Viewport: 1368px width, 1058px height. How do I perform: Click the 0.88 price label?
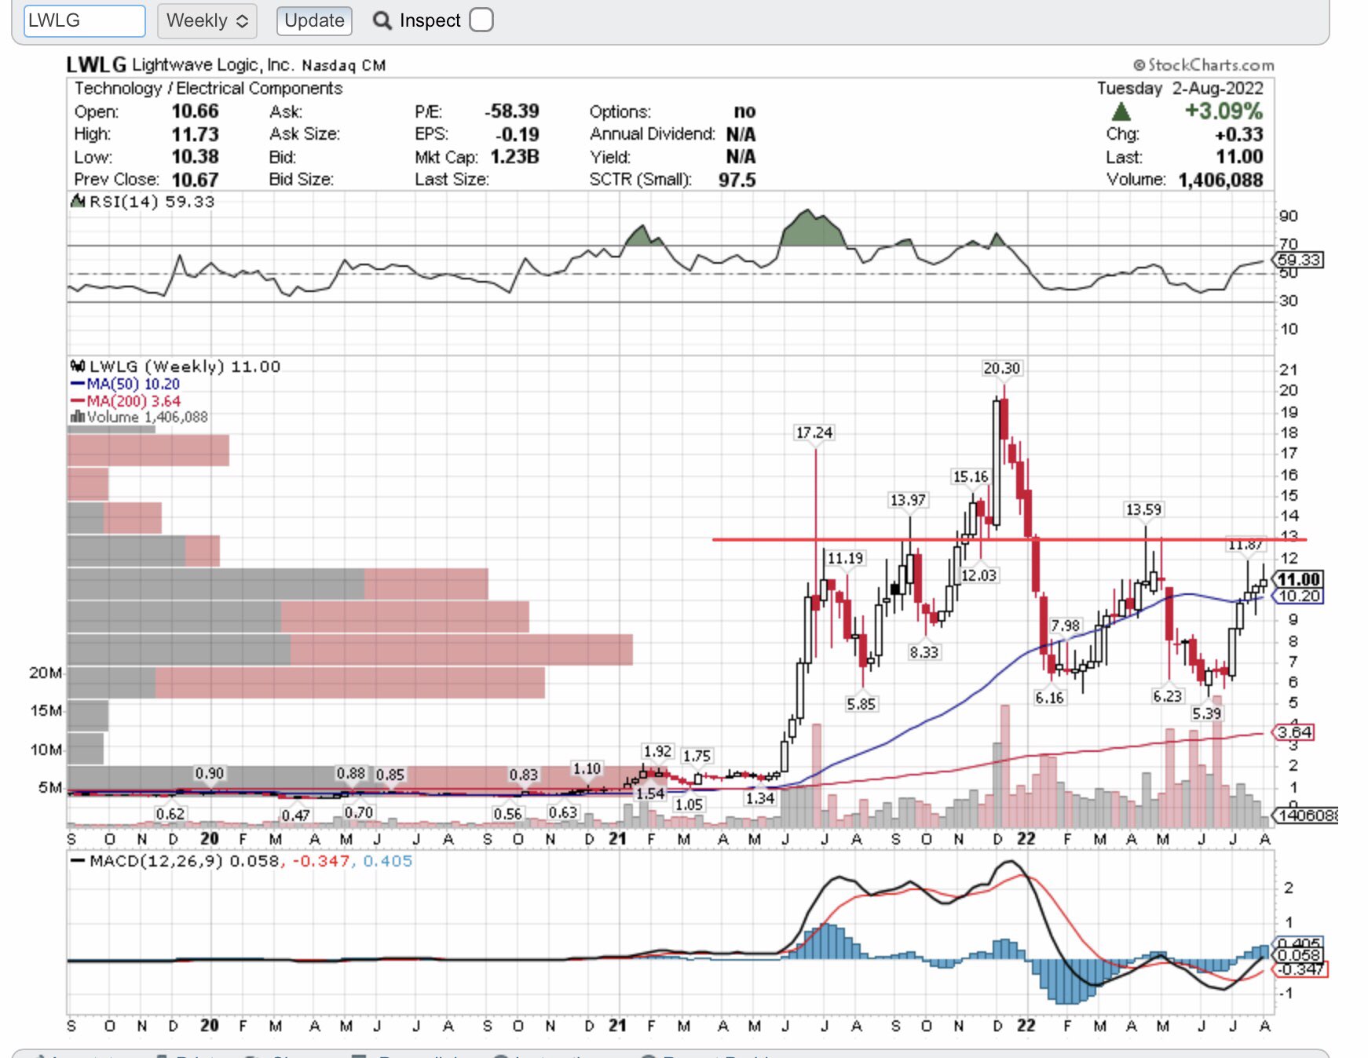351,773
